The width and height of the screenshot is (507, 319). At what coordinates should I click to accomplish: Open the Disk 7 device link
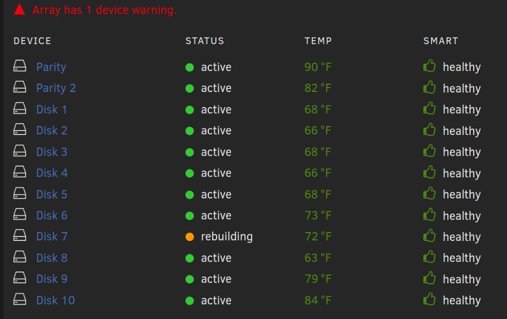coord(52,236)
